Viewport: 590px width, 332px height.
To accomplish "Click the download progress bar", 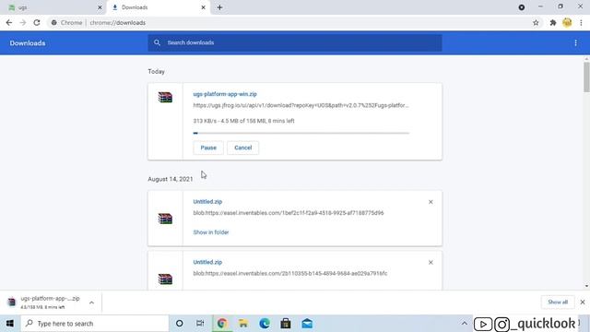I will 301,133.
